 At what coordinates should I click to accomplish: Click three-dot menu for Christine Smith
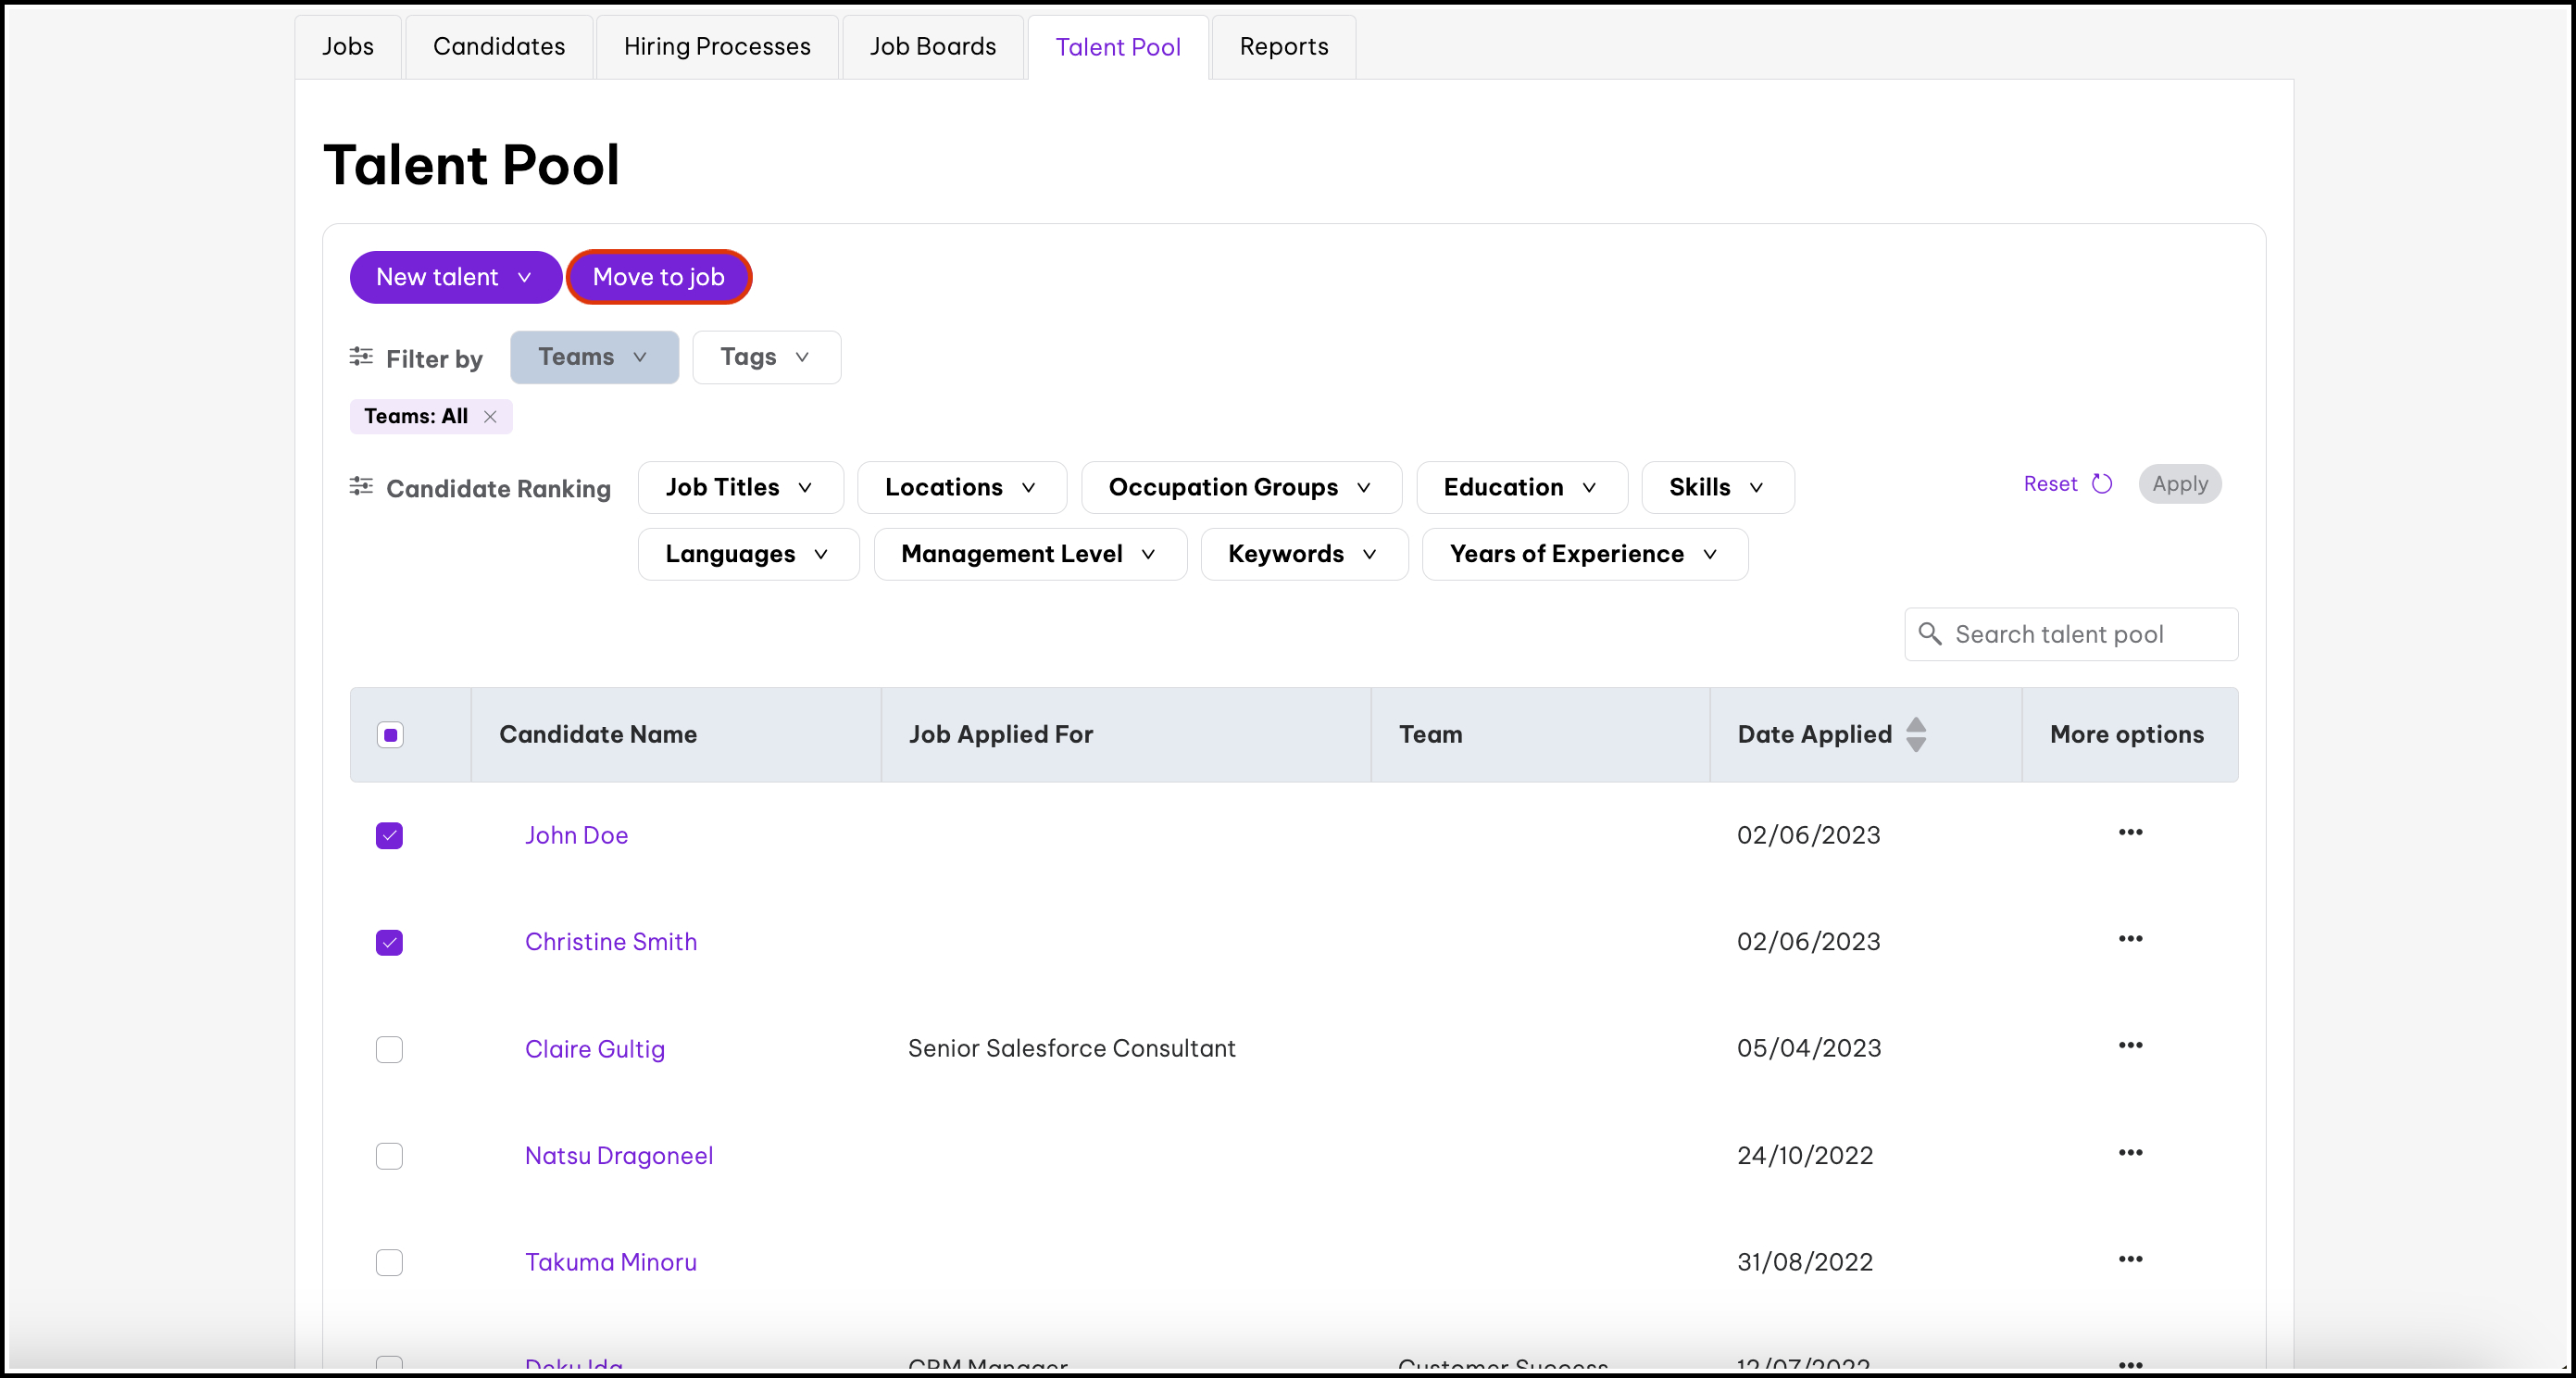pyautogui.click(x=2129, y=938)
